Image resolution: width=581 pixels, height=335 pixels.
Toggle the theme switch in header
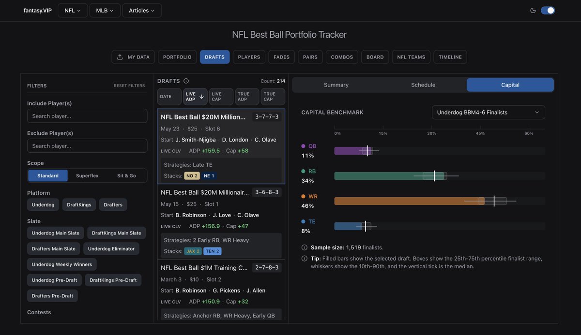[548, 10]
